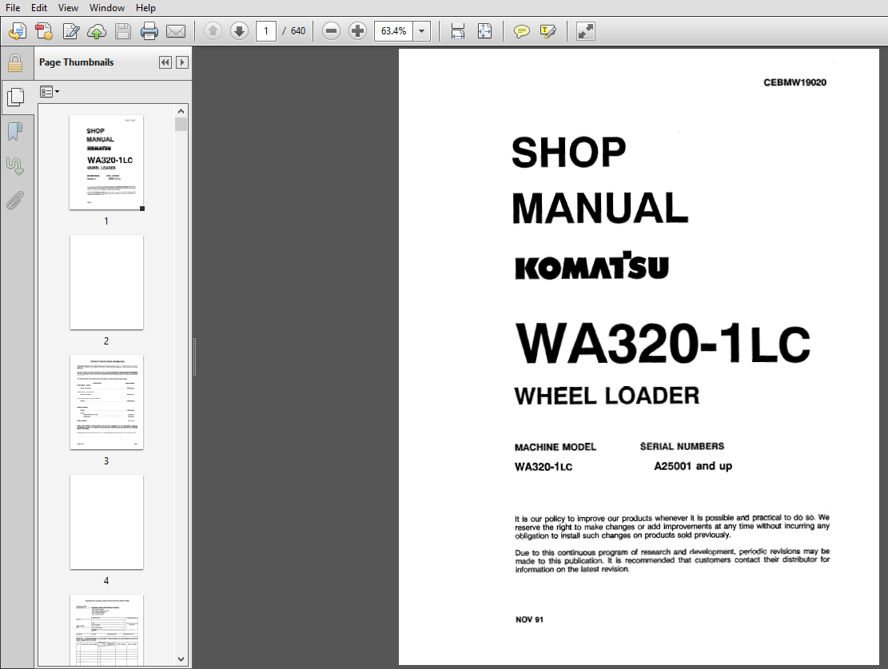Click the Save (floppy disk) icon

click(x=123, y=31)
